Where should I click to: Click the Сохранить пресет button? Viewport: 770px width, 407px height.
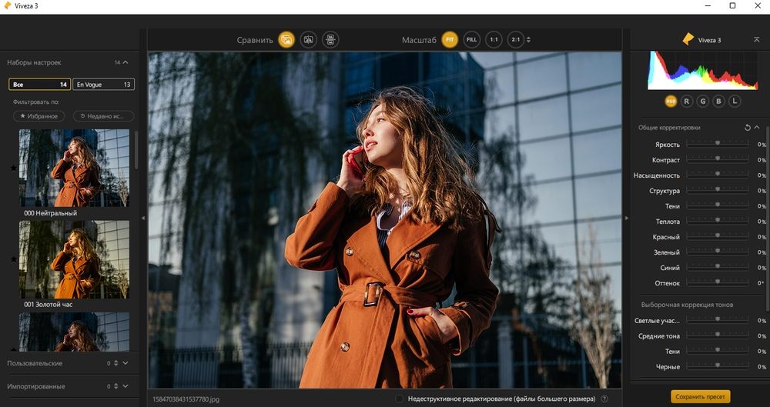coord(699,397)
